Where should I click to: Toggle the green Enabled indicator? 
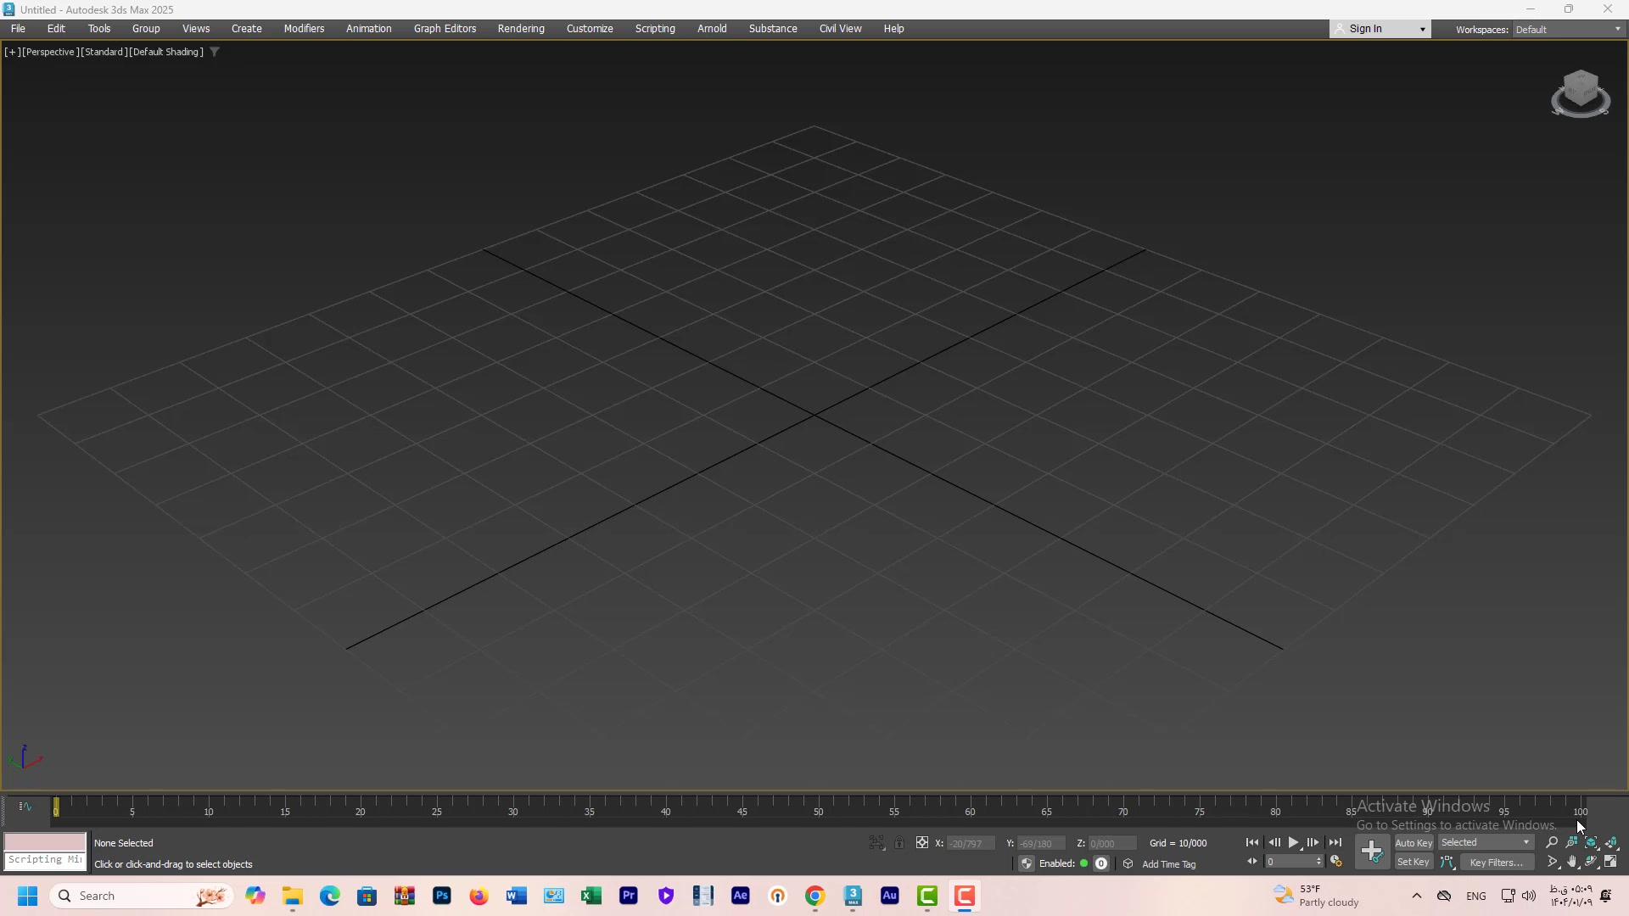tap(1083, 863)
